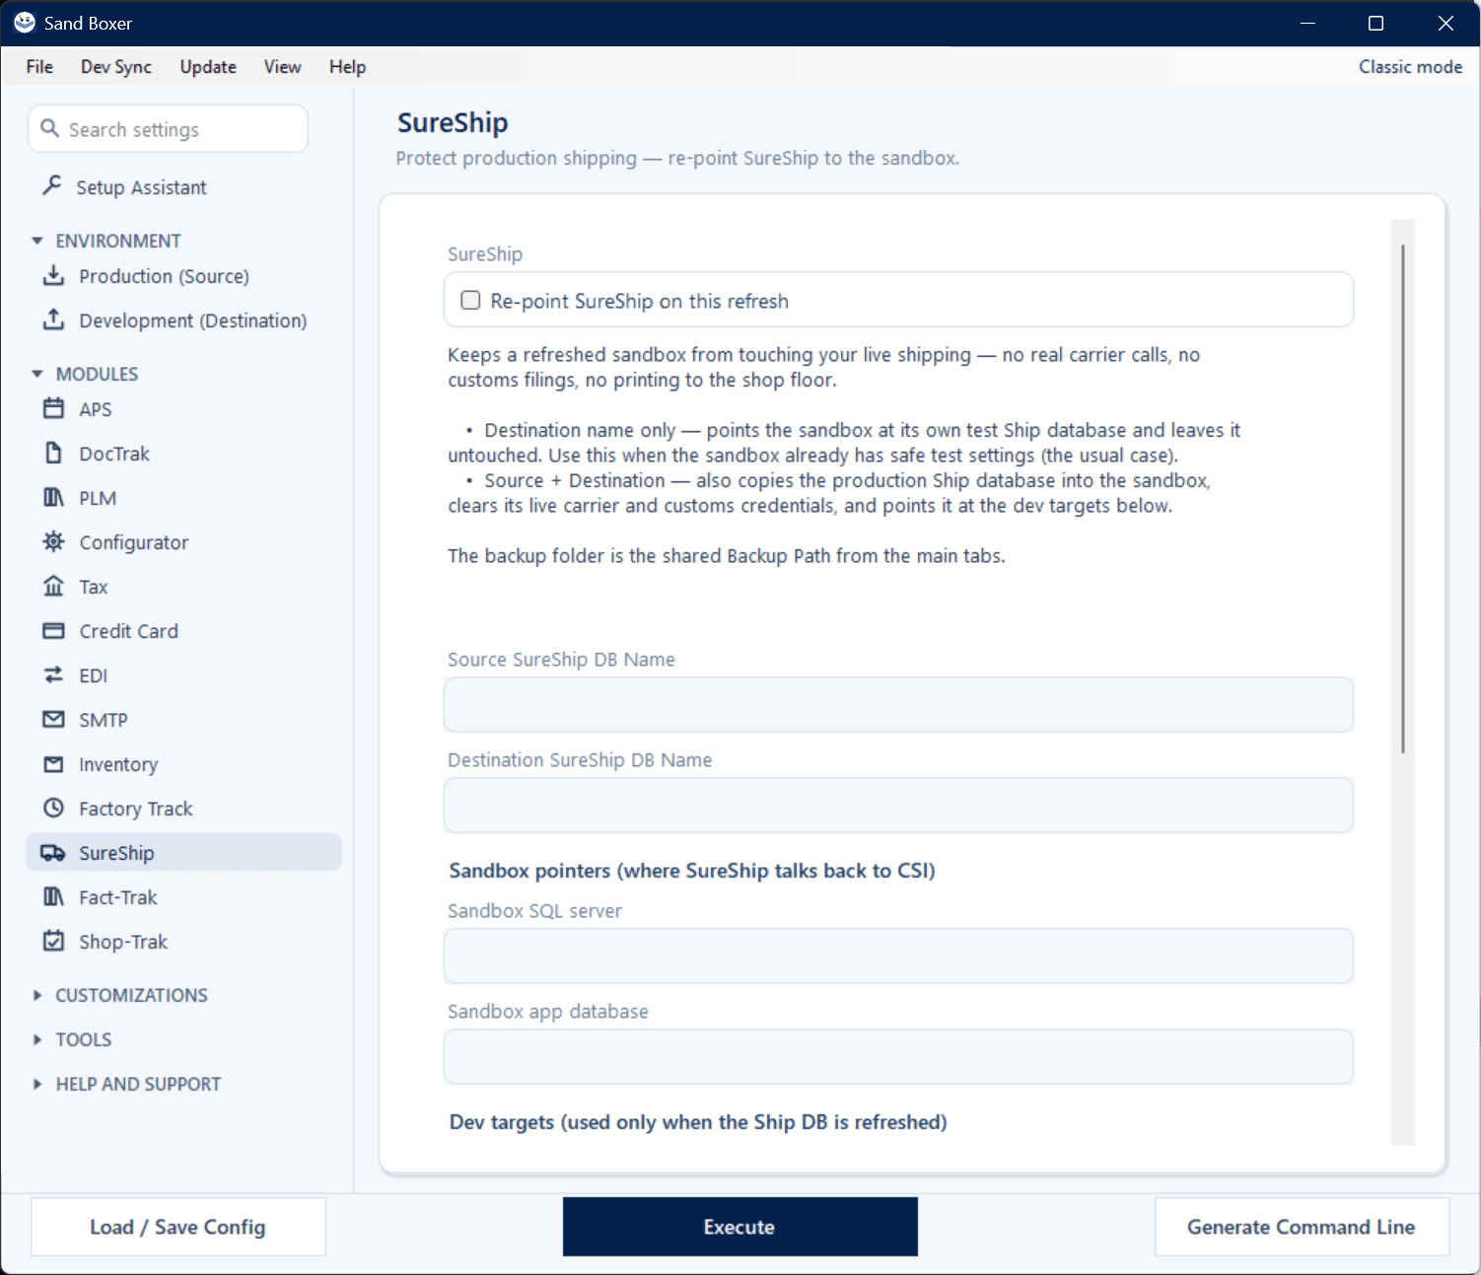The height and width of the screenshot is (1275, 1481).
Task: Click the Sandbox app database field
Action: point(898,1056)
